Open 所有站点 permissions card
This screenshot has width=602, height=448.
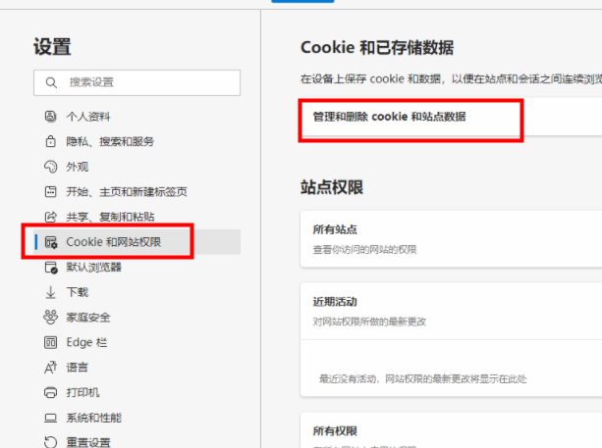(x=451, y=239)
